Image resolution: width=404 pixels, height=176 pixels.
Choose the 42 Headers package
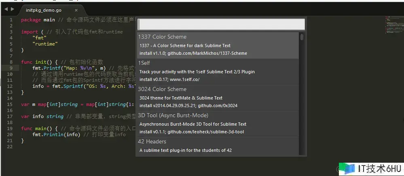[x=218, y=146]
